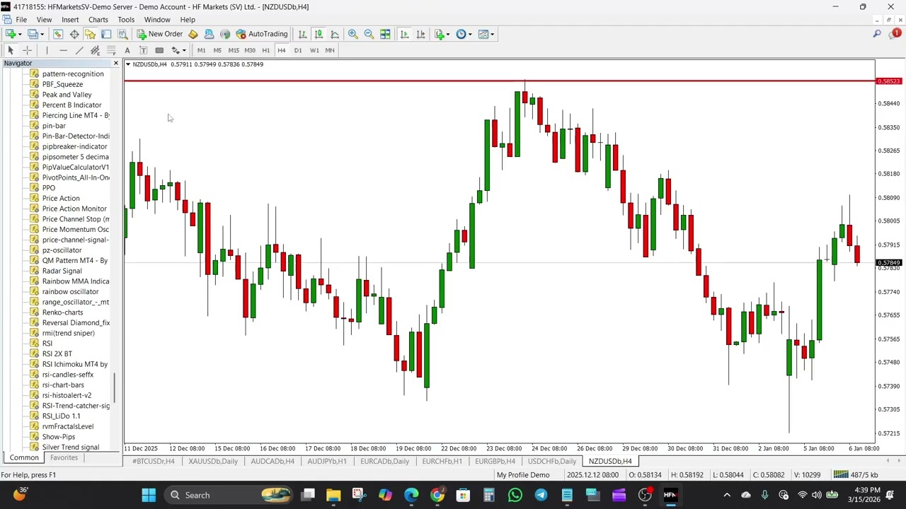Close the Navigator panel
This screenshot has width=906, height=509.
tap(116, 64)
